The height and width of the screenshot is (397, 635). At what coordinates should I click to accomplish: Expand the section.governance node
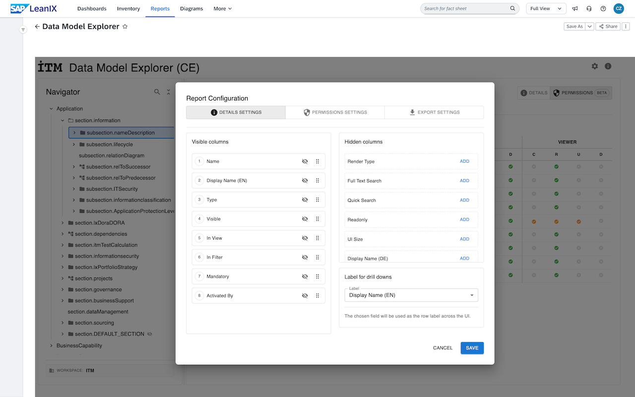click(x=63, y=290)
